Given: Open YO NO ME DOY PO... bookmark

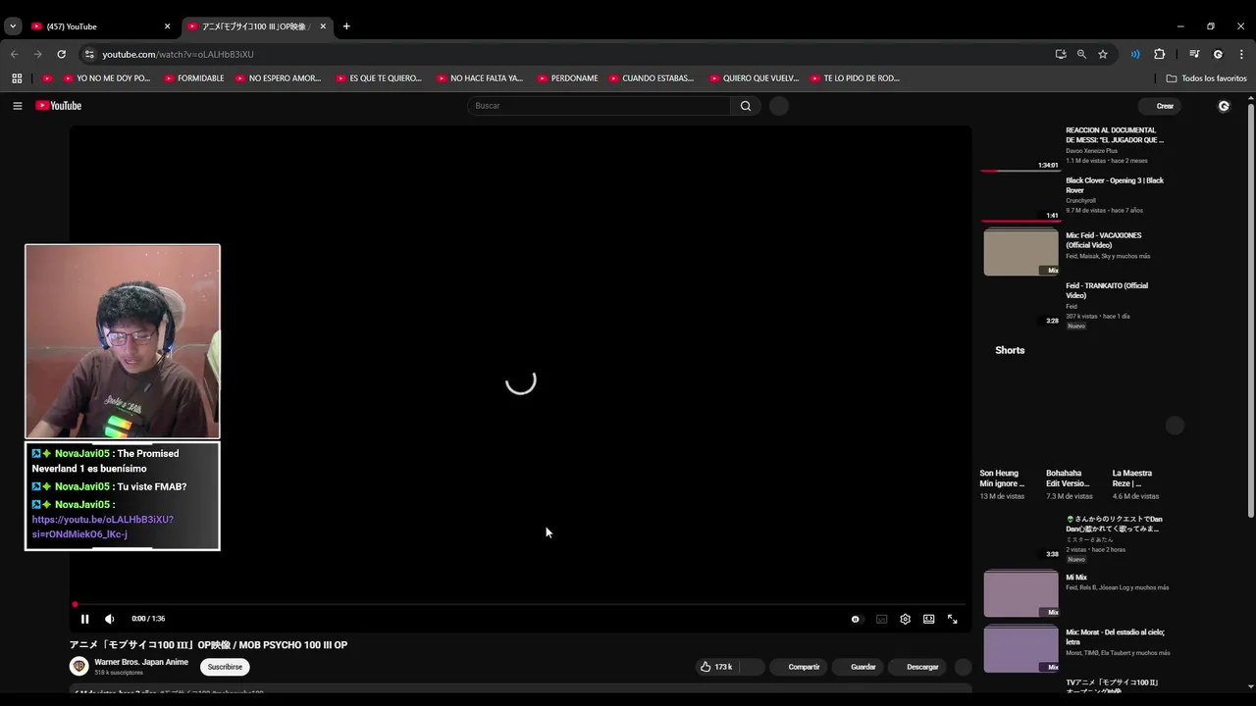Looking at the screenshot, I should coord(106,78).
